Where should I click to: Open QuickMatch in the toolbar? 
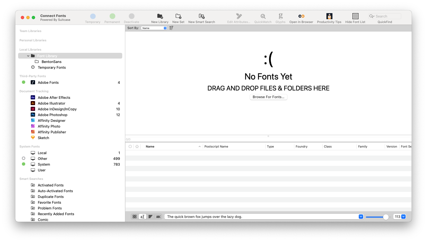click(x=263, y=18)
